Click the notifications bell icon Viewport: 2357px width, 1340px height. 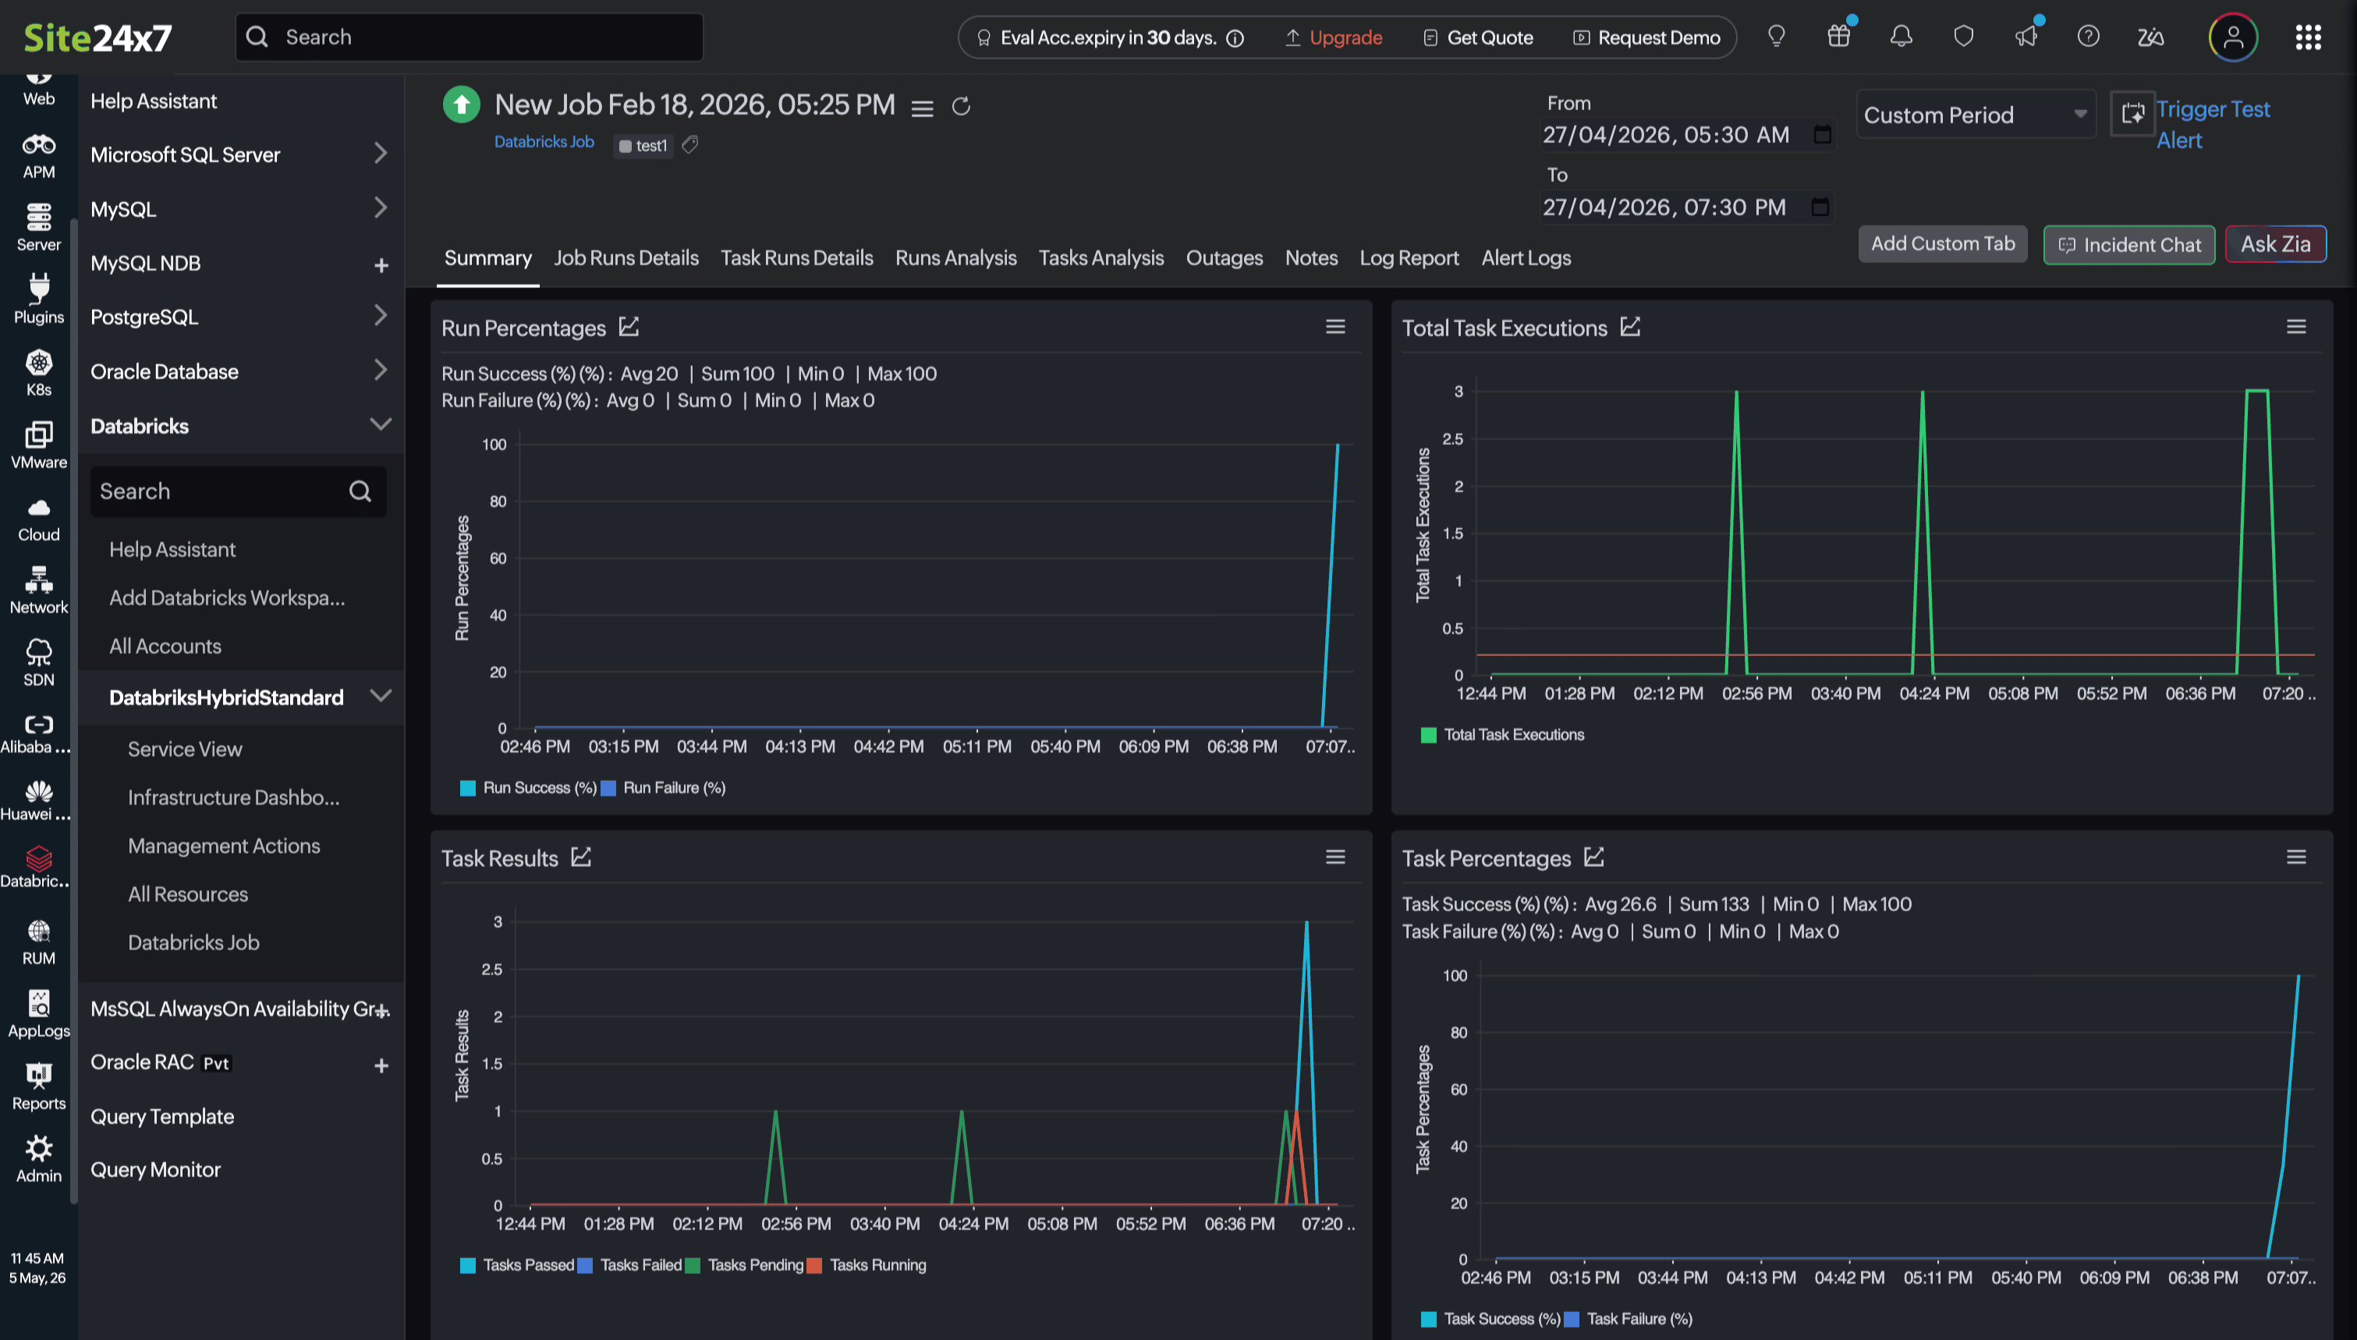click(1901, 37)
